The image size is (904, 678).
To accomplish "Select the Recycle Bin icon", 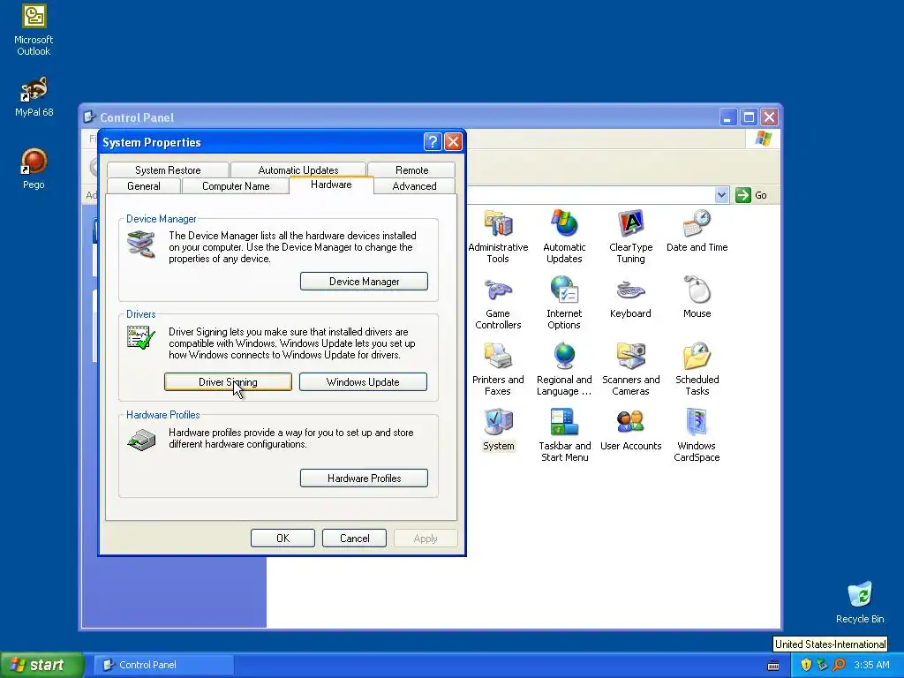I will (860, 602).
